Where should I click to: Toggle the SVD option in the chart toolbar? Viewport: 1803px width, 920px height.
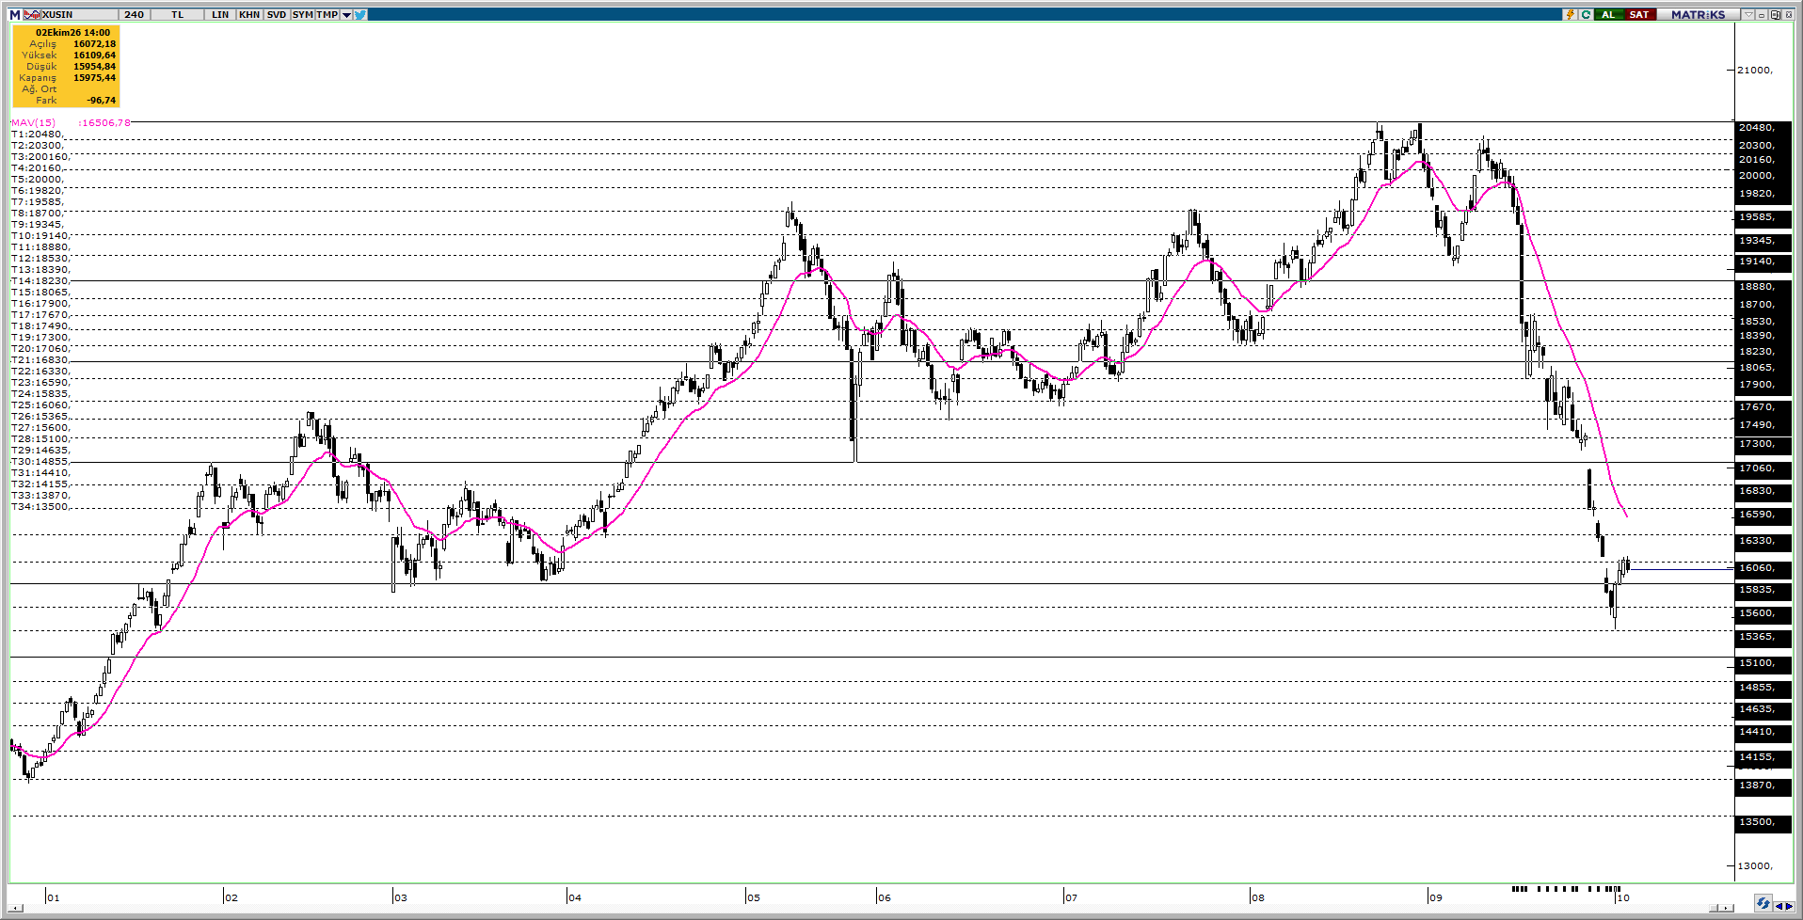coord(277,15)
